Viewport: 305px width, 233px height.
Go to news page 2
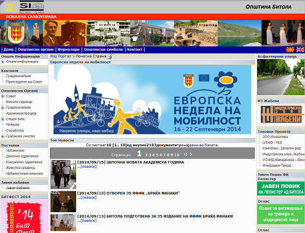pos(146,155)
